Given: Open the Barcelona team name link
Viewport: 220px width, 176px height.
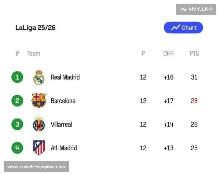Looking at the screenshot, I should (63, 101).
